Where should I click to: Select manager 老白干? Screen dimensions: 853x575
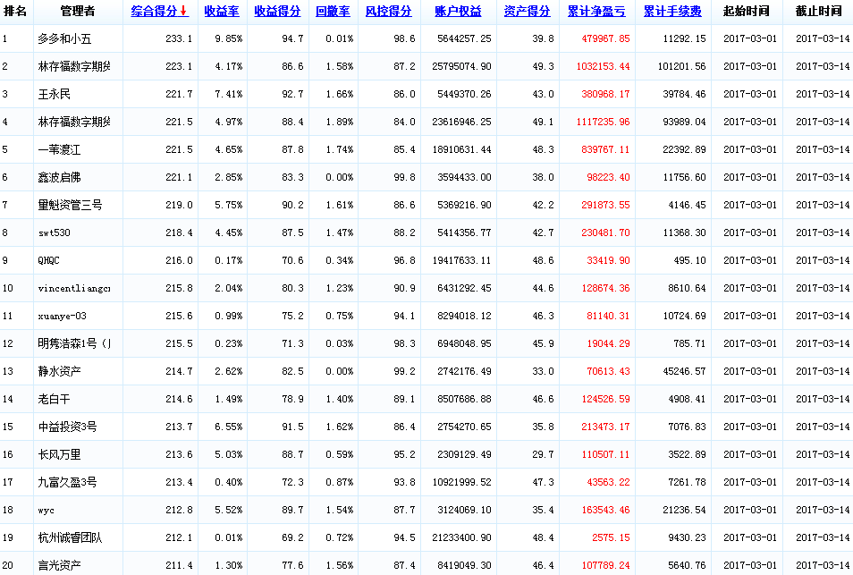tap(54, 400)
